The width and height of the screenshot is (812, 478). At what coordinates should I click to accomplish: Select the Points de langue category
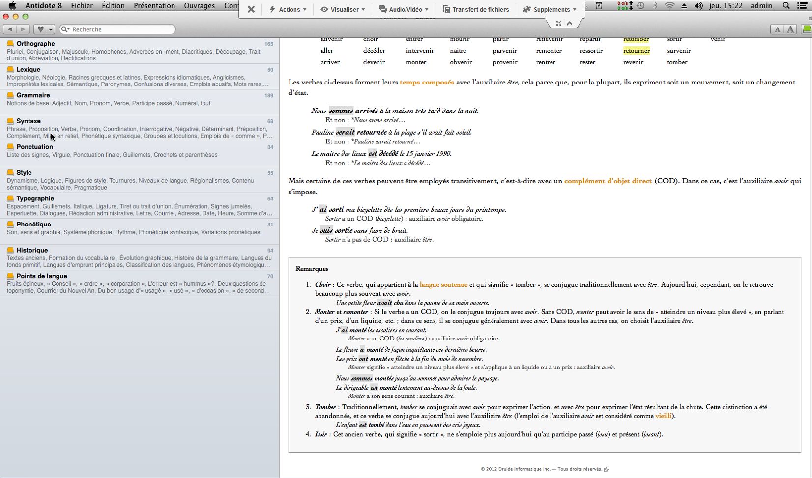click(x=140, y=283)
